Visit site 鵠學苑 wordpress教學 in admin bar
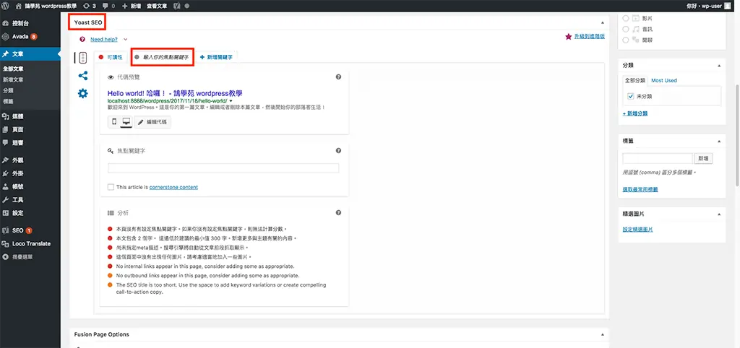 [46, 6]
